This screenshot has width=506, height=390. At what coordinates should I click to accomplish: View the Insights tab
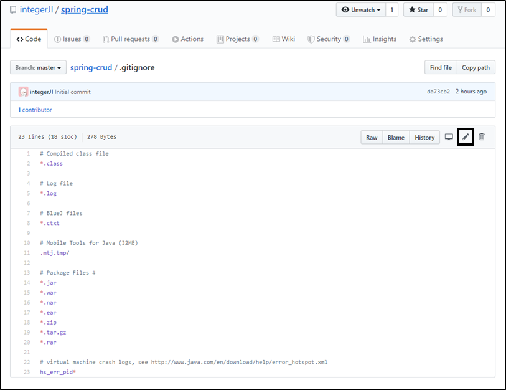click(x=380, y=39)
